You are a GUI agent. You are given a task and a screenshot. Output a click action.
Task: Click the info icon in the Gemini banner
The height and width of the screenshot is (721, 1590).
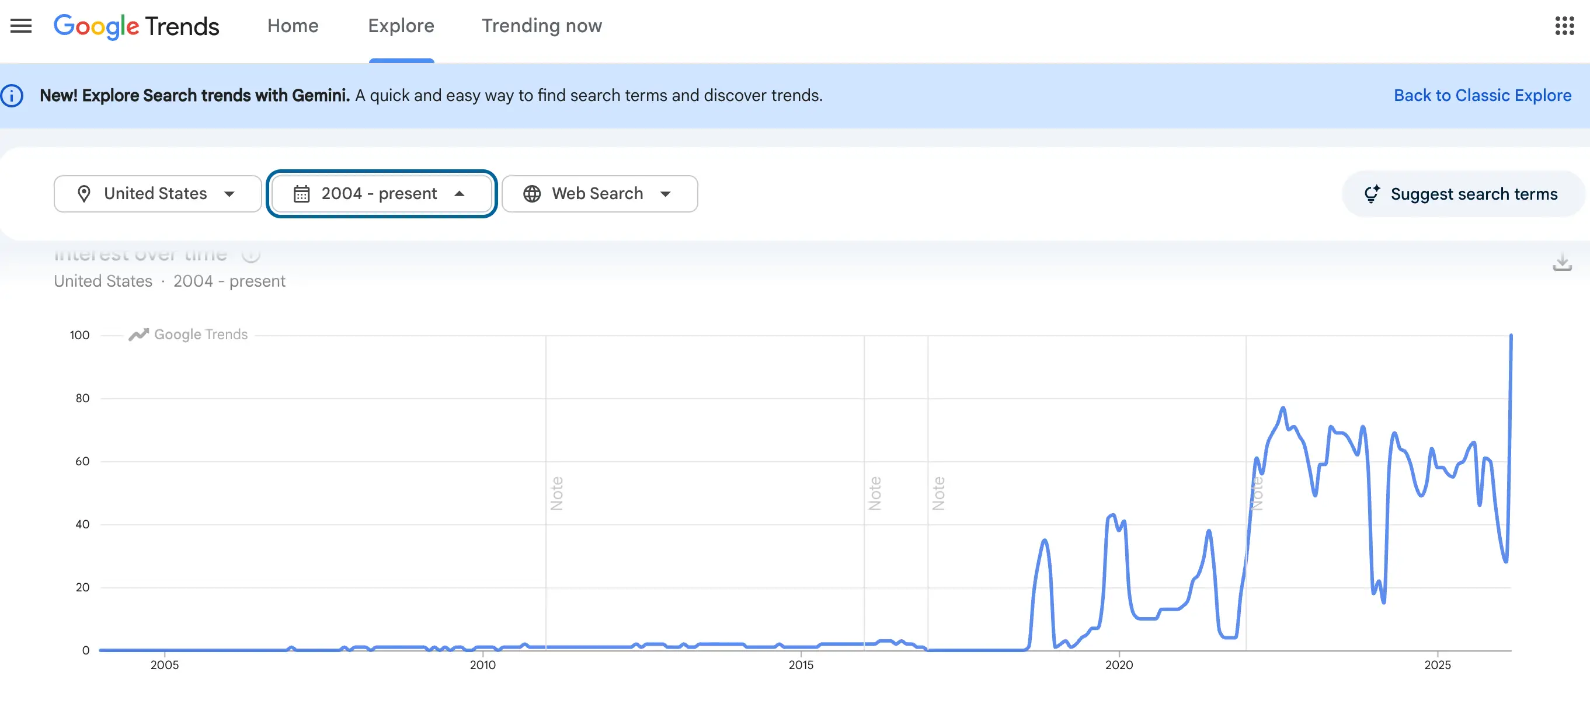[x=12, y=95]
